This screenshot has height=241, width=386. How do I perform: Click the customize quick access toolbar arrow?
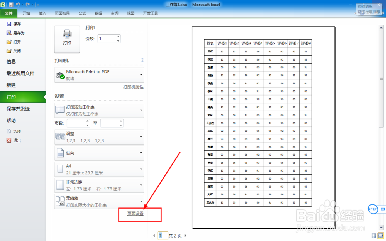37,5
